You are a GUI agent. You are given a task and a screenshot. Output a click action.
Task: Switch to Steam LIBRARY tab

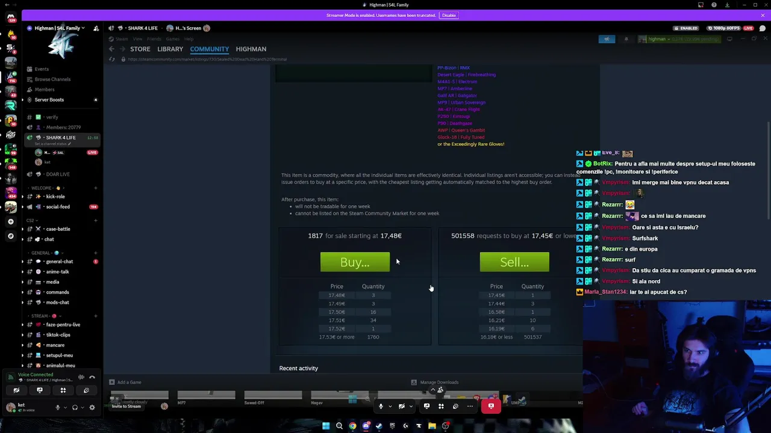pyautogui.click(x=170, y=49)
